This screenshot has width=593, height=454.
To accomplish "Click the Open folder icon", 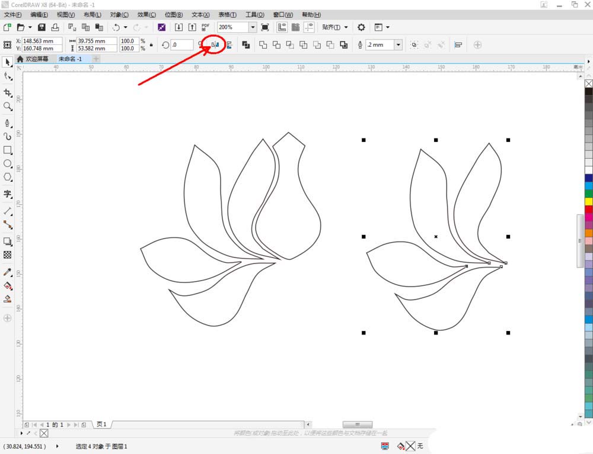I will tap(20, 27).
